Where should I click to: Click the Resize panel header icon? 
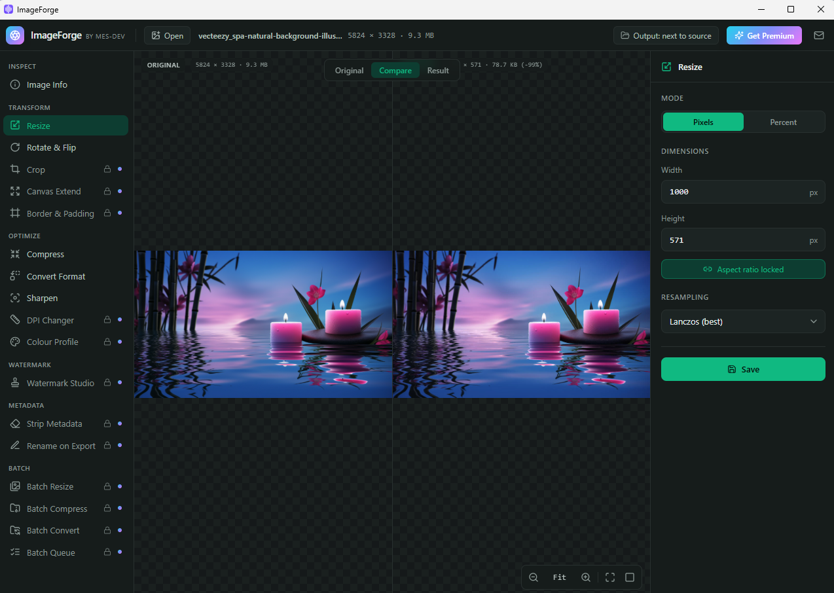click(x=666, y=67)
